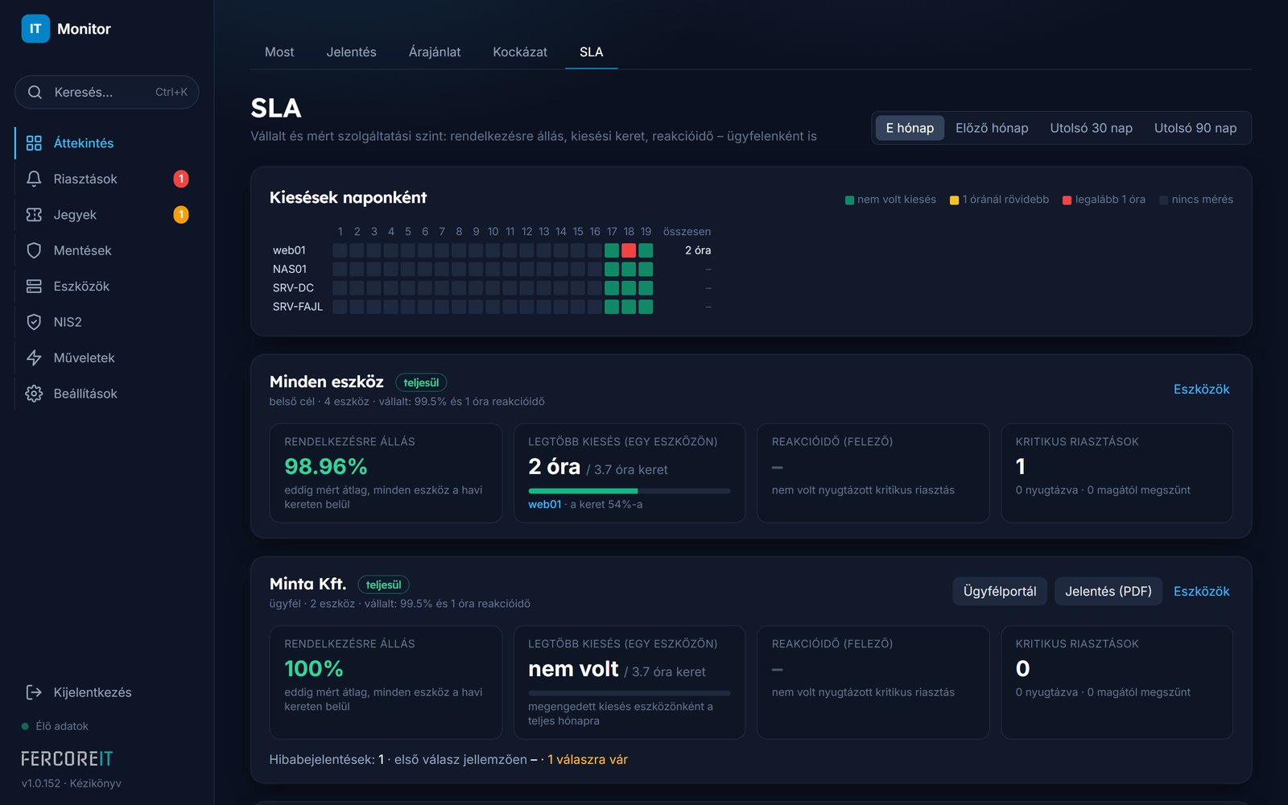
Task: Click the search magnifier icon
Action: point(35,93)
